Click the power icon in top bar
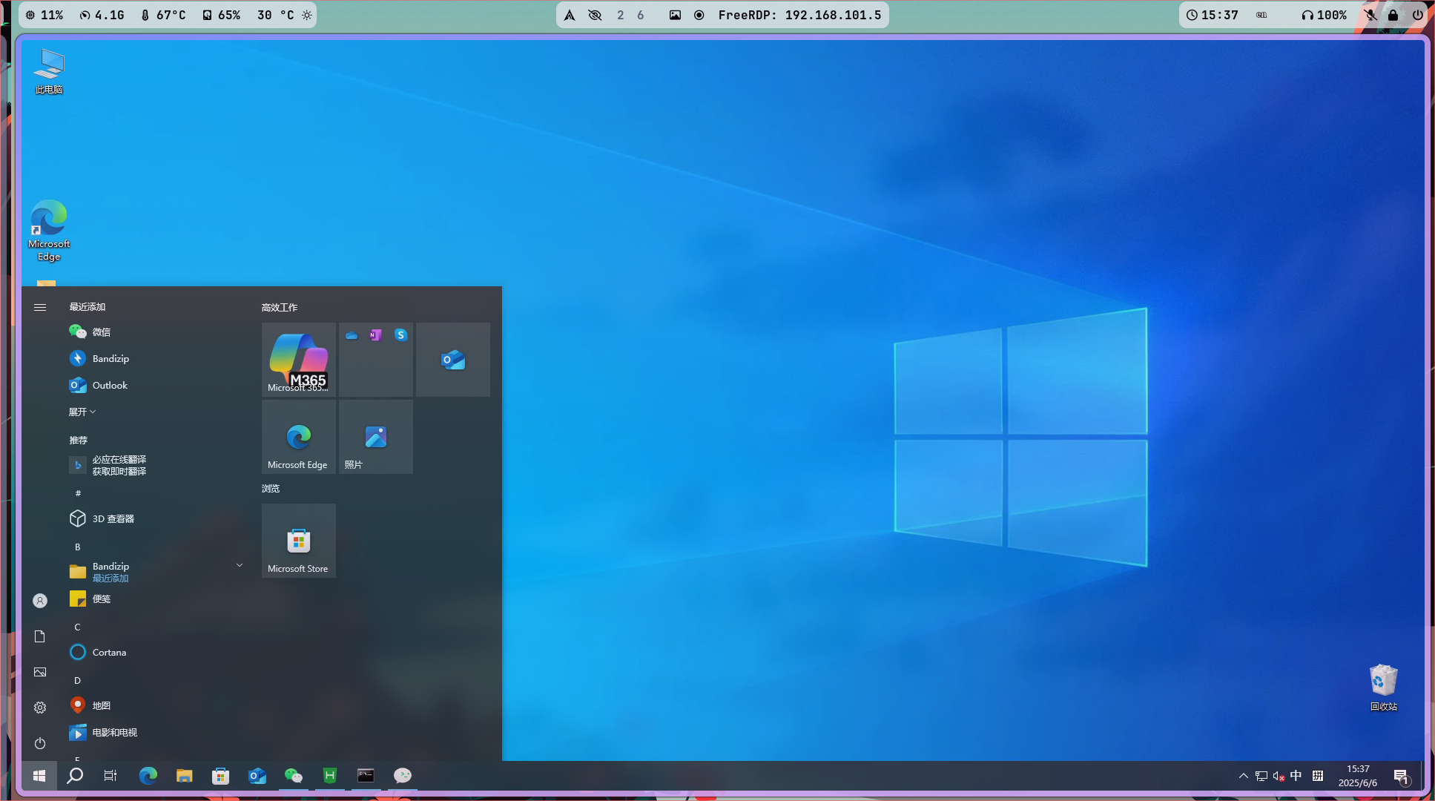The image size is (1435, 801). 1417,15
